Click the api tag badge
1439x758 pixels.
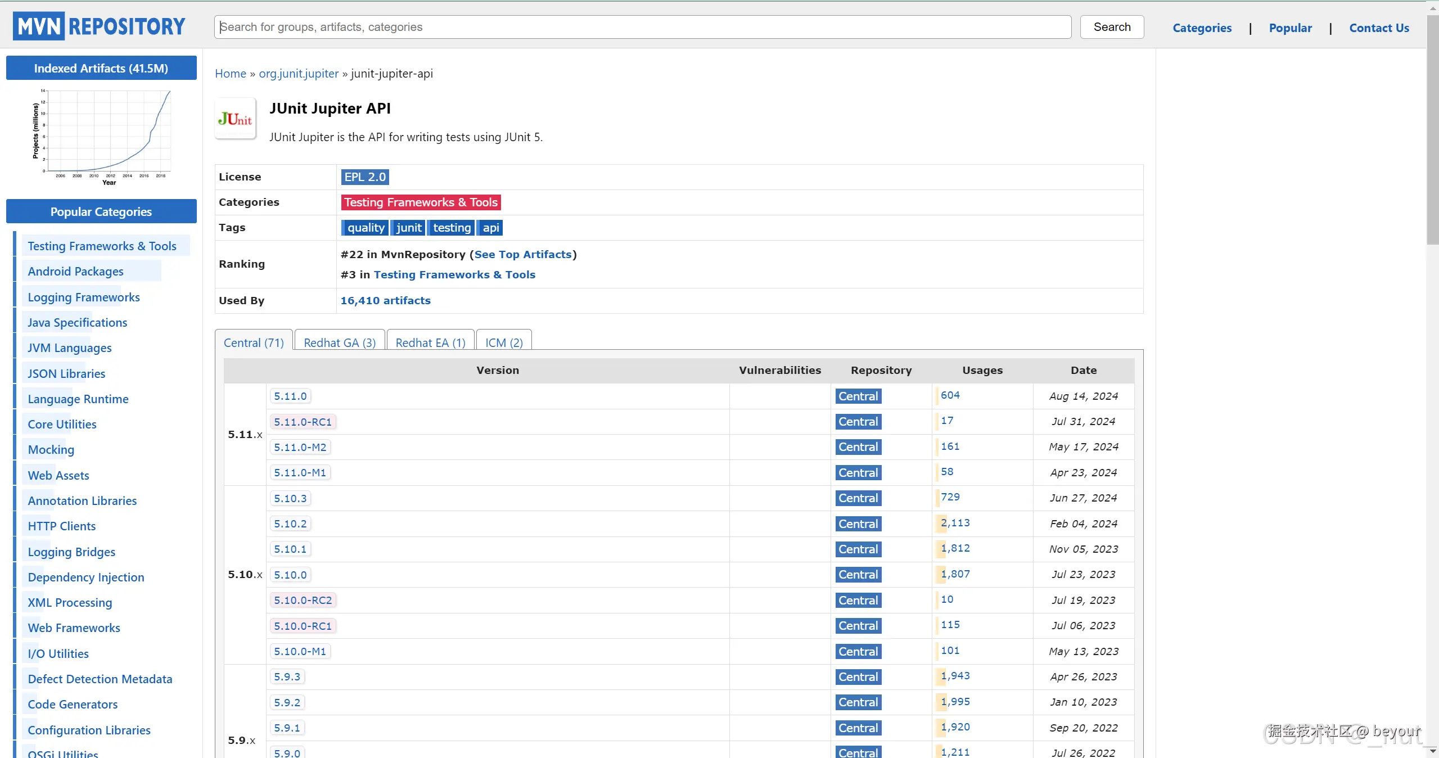pos(490,228)
